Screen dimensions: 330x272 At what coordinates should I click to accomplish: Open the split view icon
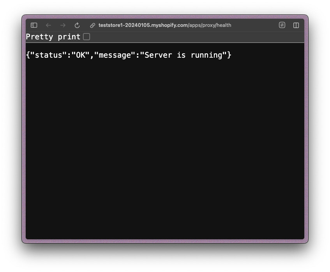(x=296, y=25)
